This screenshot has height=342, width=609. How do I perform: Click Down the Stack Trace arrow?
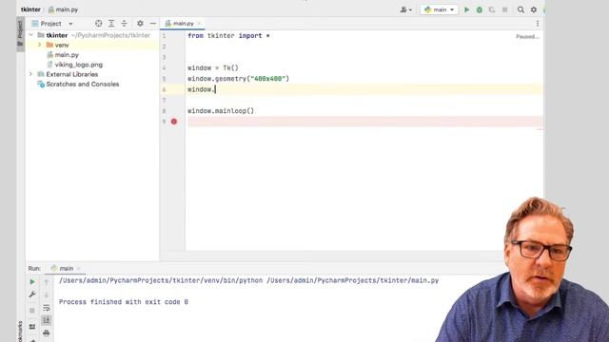(47, 294)
